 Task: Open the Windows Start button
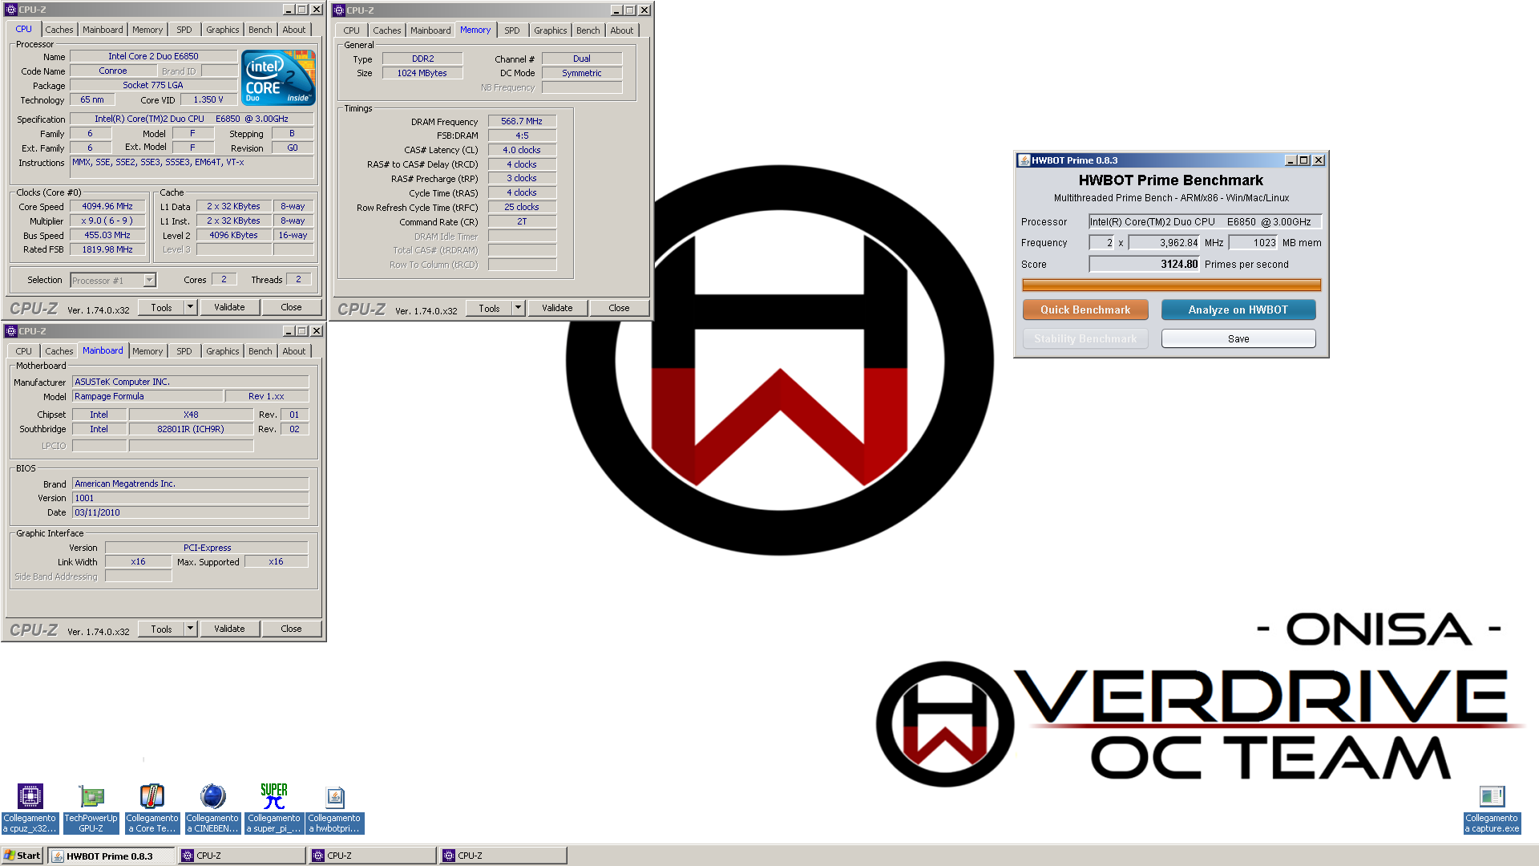pos(22,856)
